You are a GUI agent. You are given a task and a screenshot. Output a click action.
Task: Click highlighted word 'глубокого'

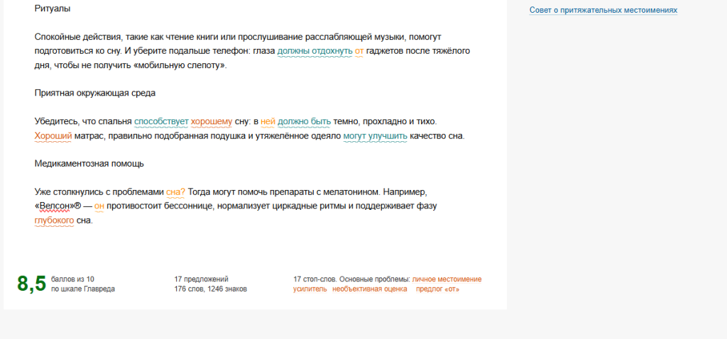click(54, 221)
